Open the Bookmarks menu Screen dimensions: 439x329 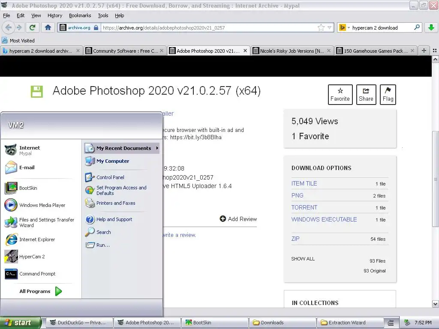[80, 15]
